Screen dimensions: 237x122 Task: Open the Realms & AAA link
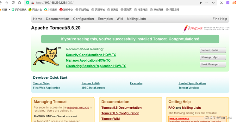(90, 83)
